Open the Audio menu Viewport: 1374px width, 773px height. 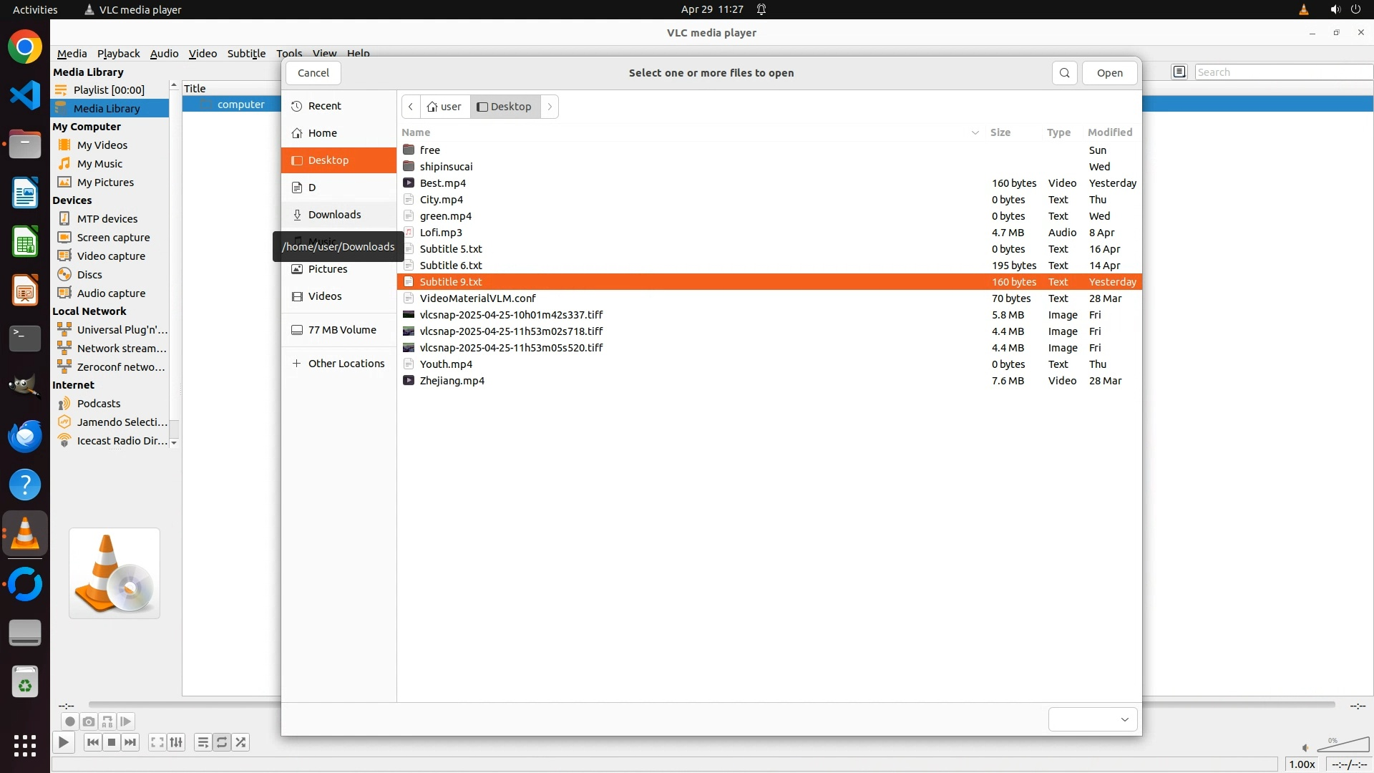[x=164, y=54]
